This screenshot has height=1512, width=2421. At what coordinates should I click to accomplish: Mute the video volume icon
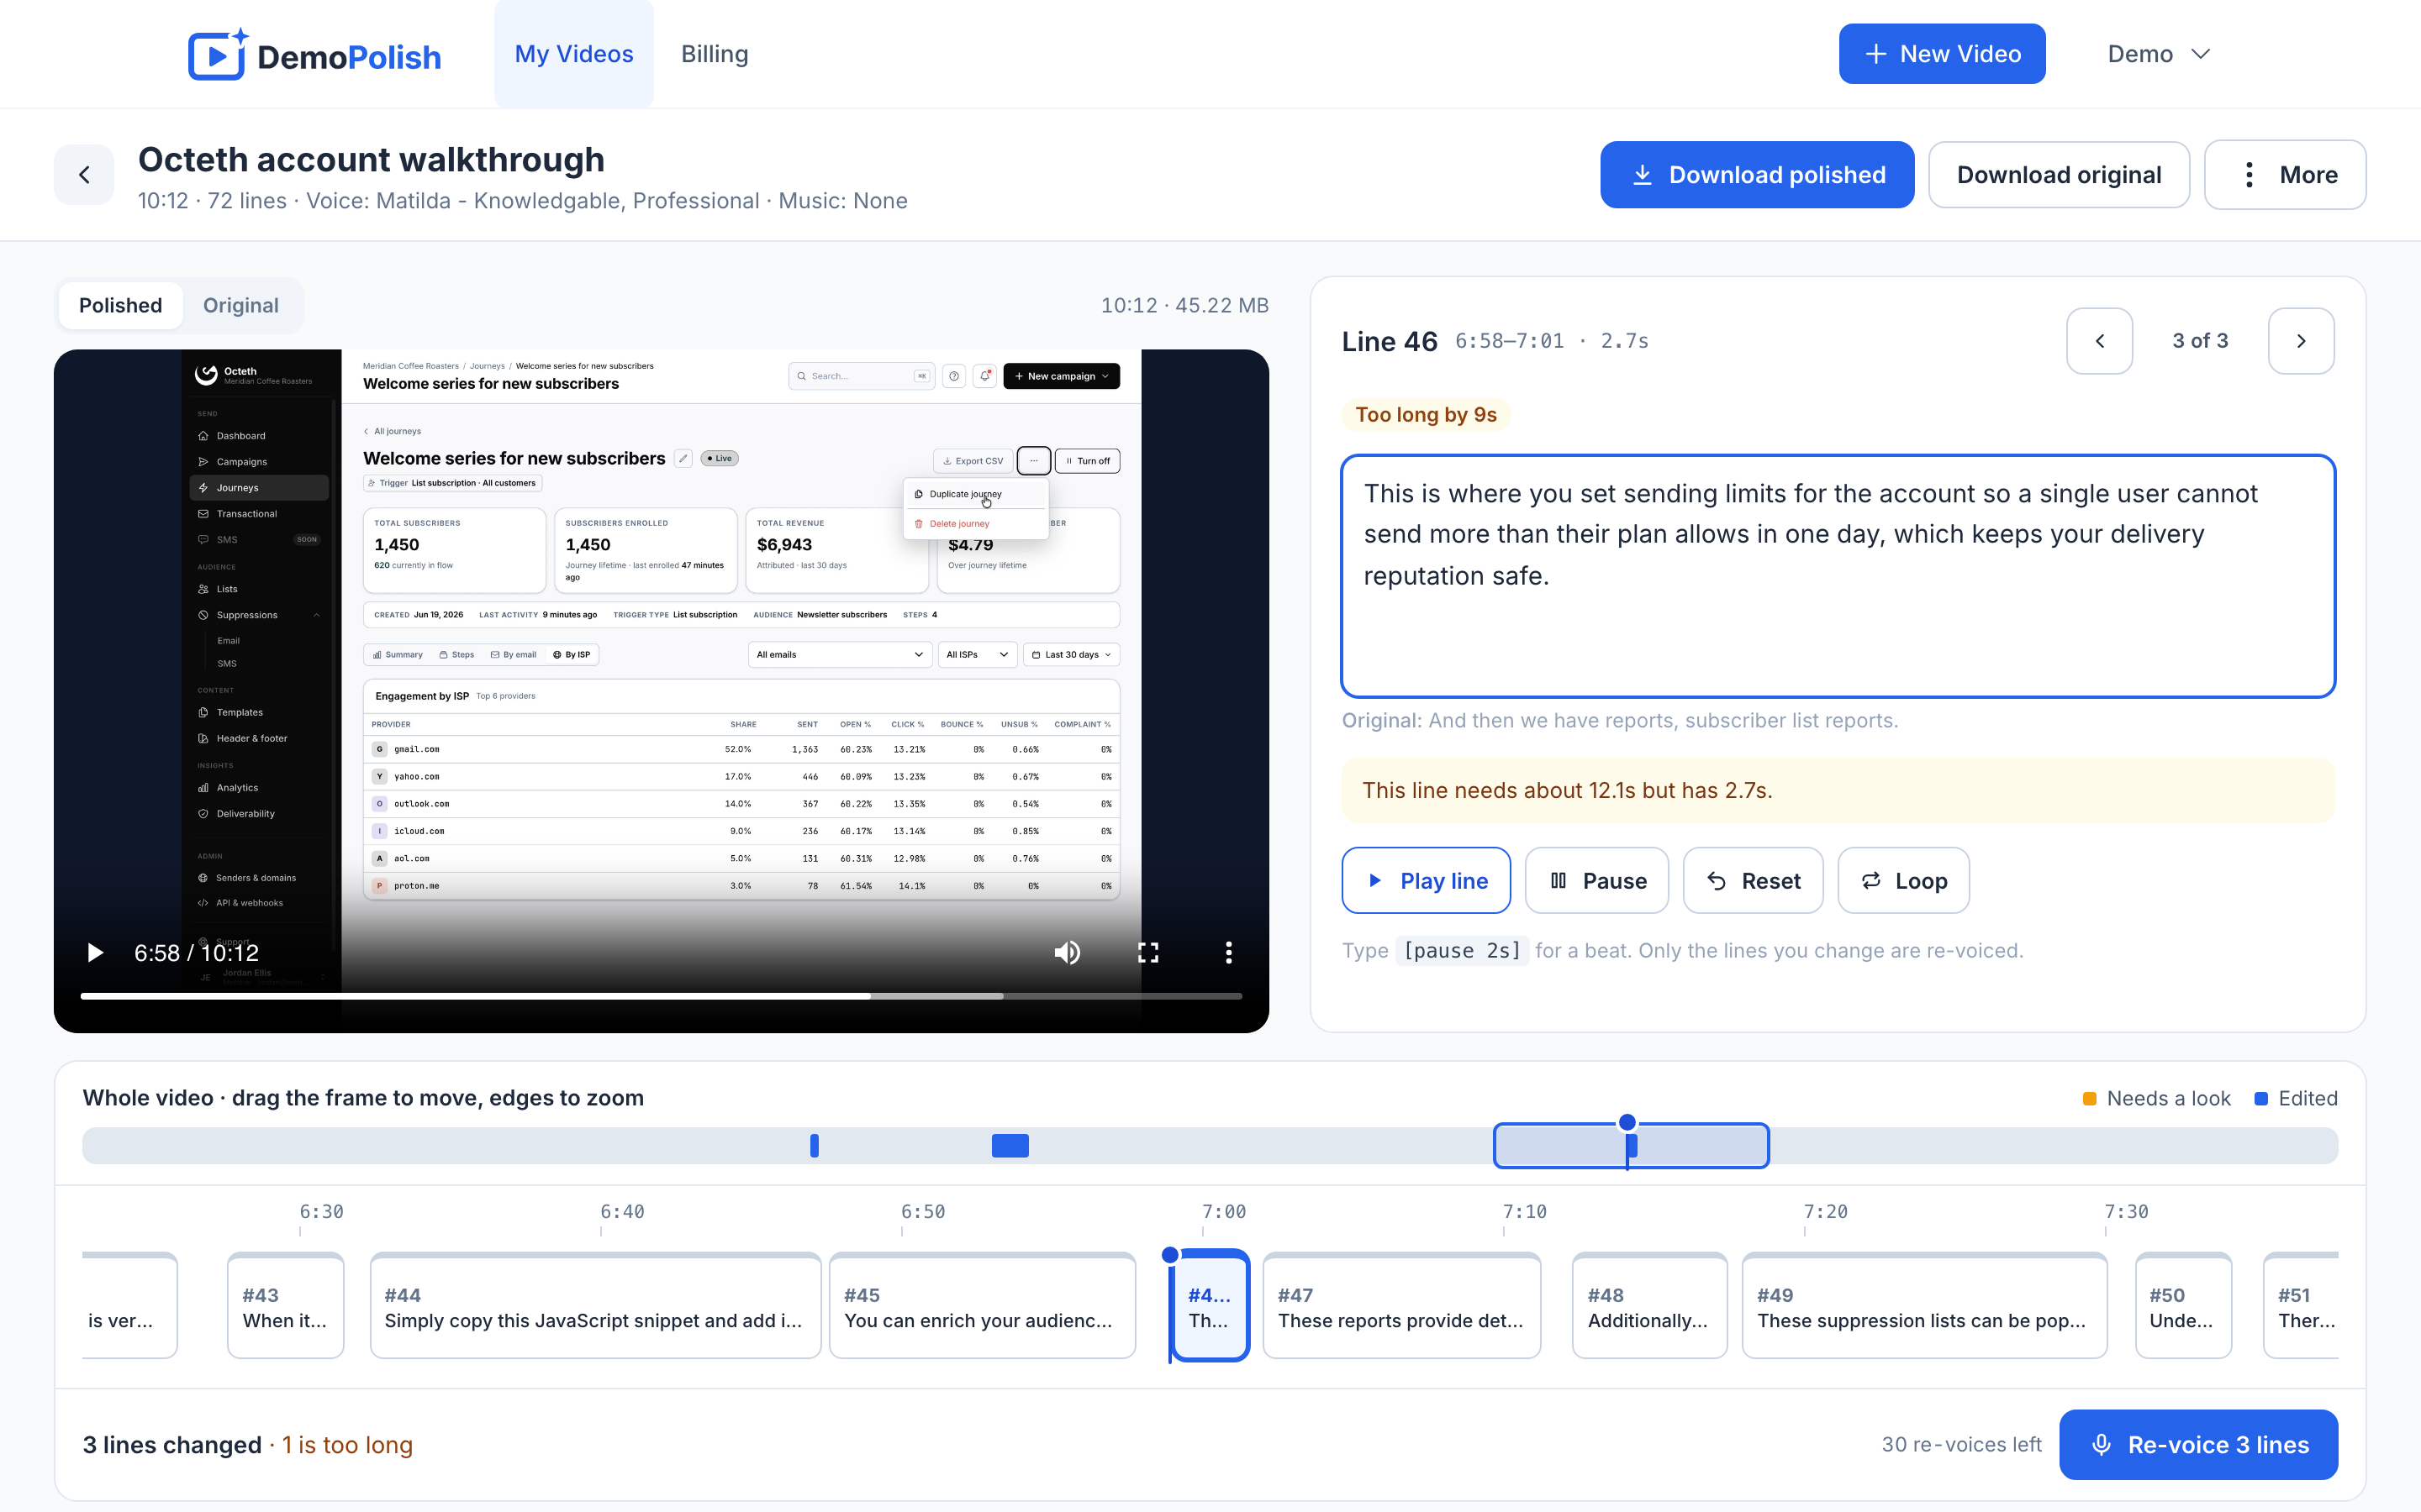[1068, 953]
